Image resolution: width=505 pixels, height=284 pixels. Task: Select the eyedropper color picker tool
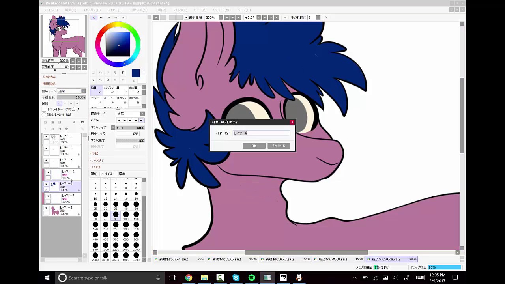click(x=122, y=80)
